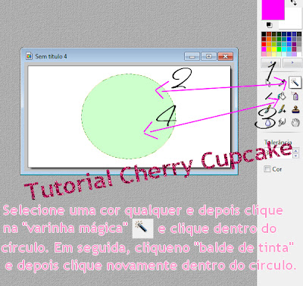
Task: Select the Line drawing tool
Action: [x=269, y=96]
